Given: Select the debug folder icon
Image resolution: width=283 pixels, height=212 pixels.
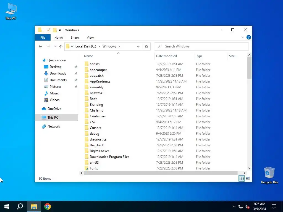Looking at the screenshot, I should coord(87,133).
